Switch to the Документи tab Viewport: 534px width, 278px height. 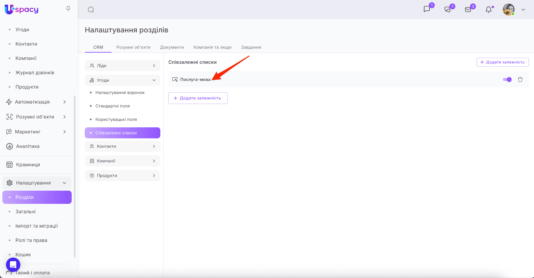tap(172, 47)
